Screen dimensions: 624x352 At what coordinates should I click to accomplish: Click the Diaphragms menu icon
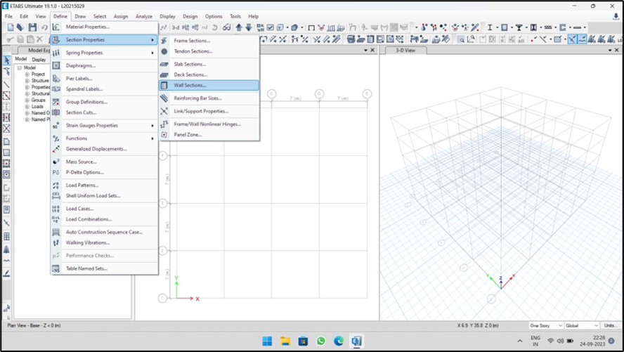56,65
